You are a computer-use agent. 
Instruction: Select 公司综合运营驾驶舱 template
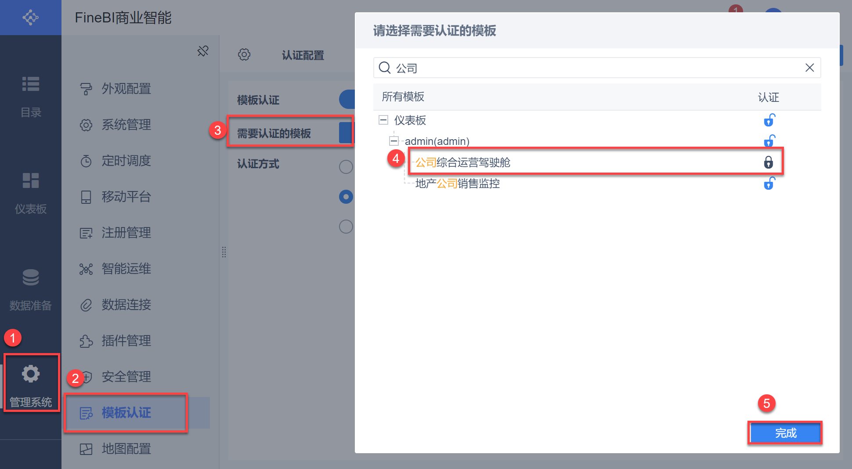point(463,162)
